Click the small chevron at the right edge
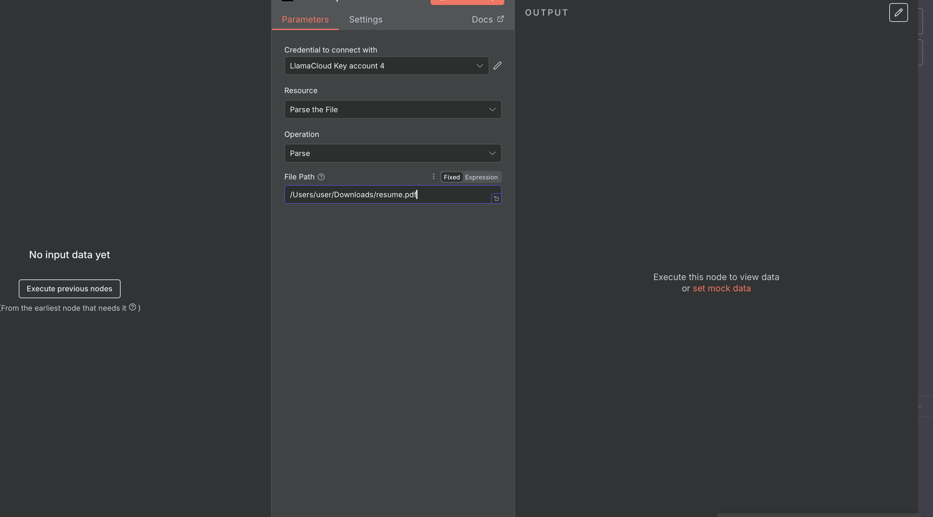Image resolution: width=933 pixels, height=517 pixels. tap(920, 406)
